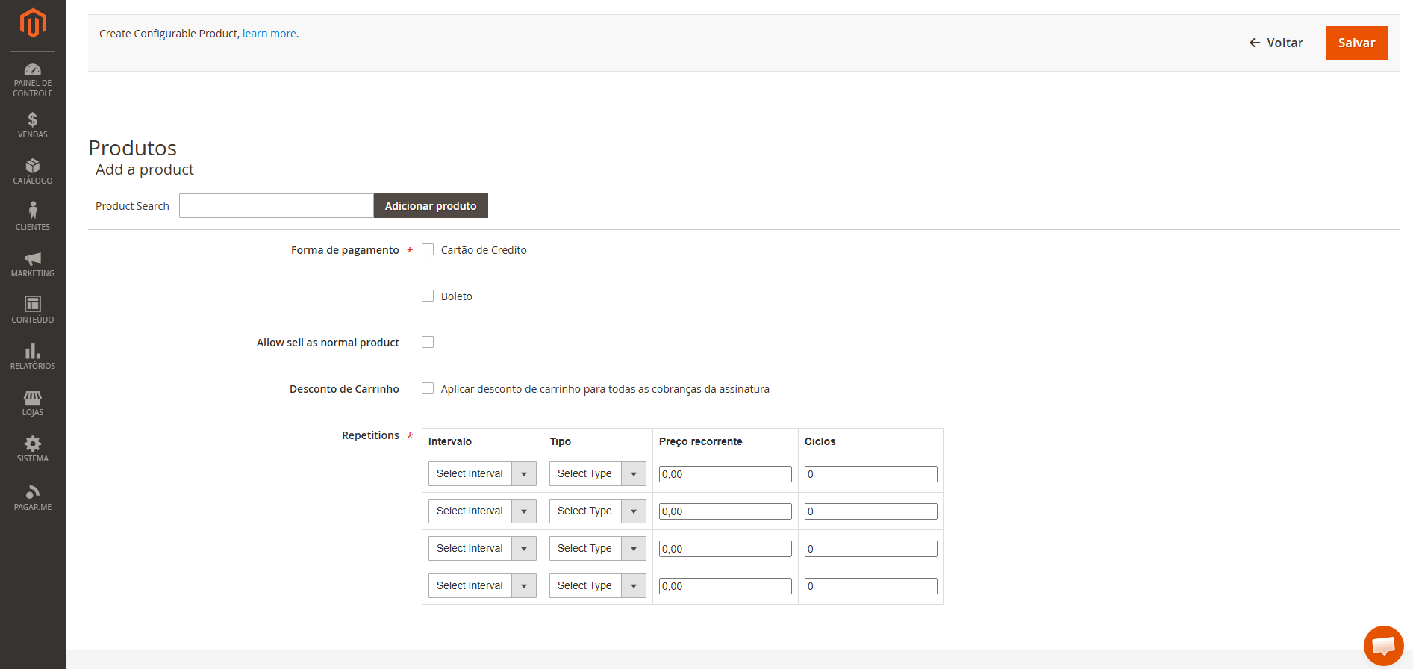The height and width of the screenshot is (669, 1413).
Task: Open the chat support bubble icon
Action: click(1383, 645)
